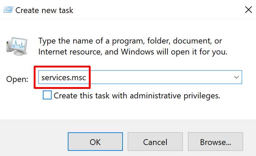Click the services.msc text in Open field
Image resolution: width=256 pixels, height=156 pixels.
click(x=63, y=77)
